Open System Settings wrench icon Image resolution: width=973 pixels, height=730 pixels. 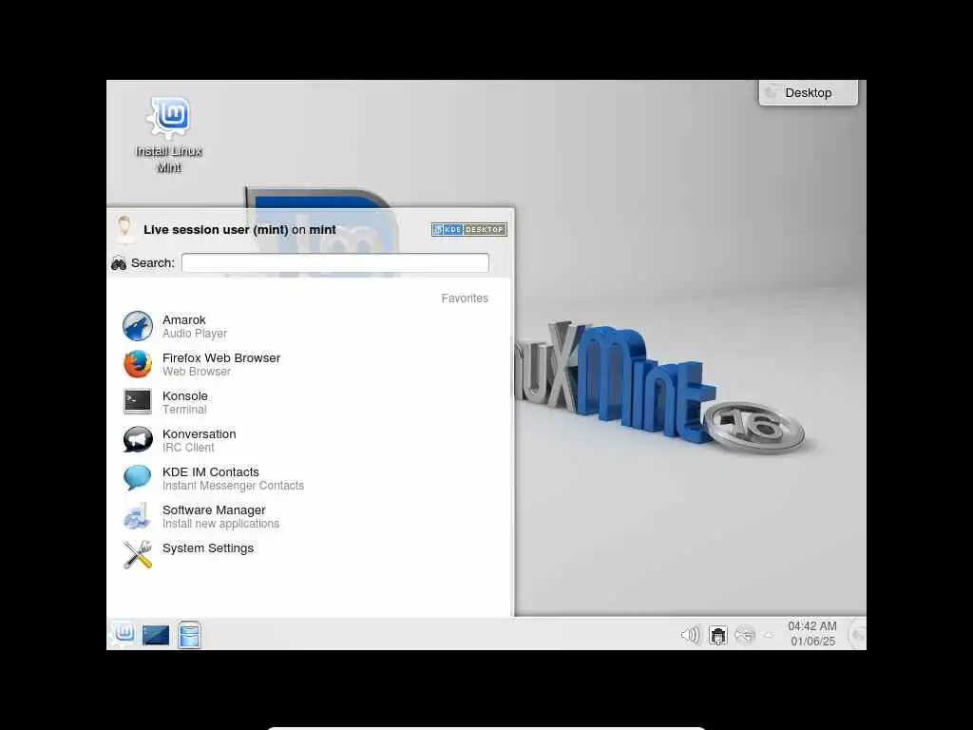click(137, 554)
